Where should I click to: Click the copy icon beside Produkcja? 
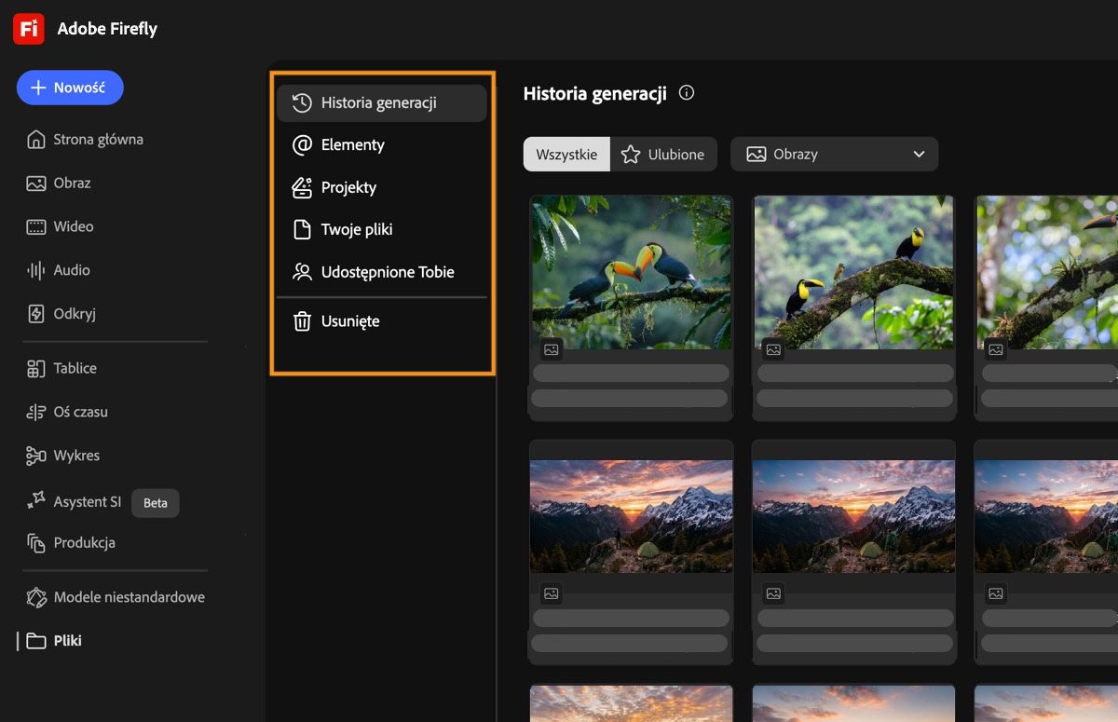(36, 543)
